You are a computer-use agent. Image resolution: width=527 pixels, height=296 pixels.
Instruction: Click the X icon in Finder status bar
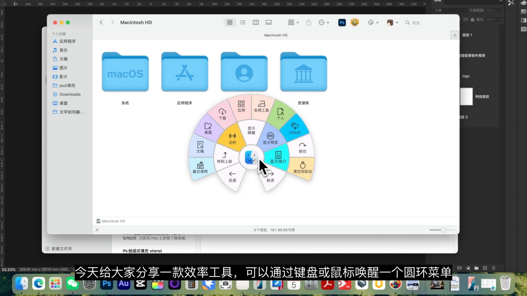coord(97,230)
